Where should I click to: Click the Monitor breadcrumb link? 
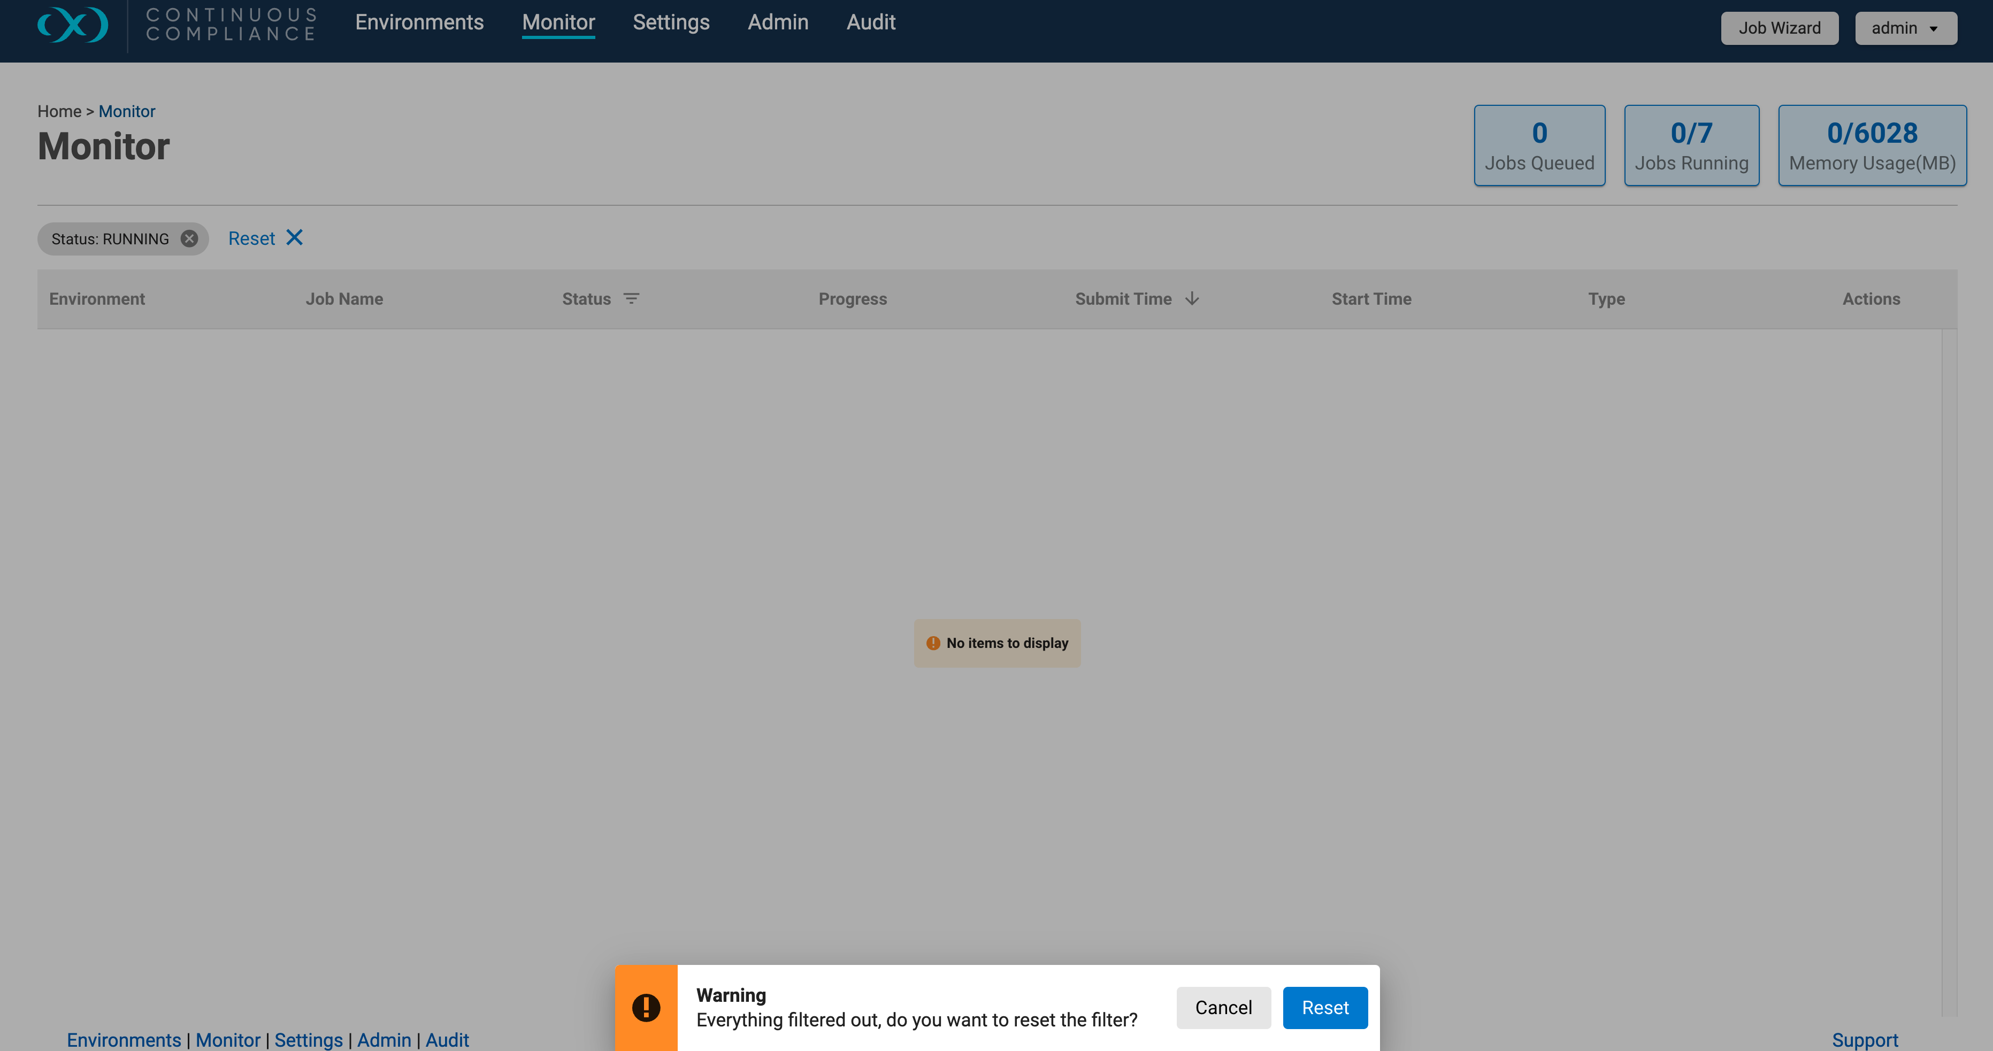pyautogui.click(x=127, y=111)
